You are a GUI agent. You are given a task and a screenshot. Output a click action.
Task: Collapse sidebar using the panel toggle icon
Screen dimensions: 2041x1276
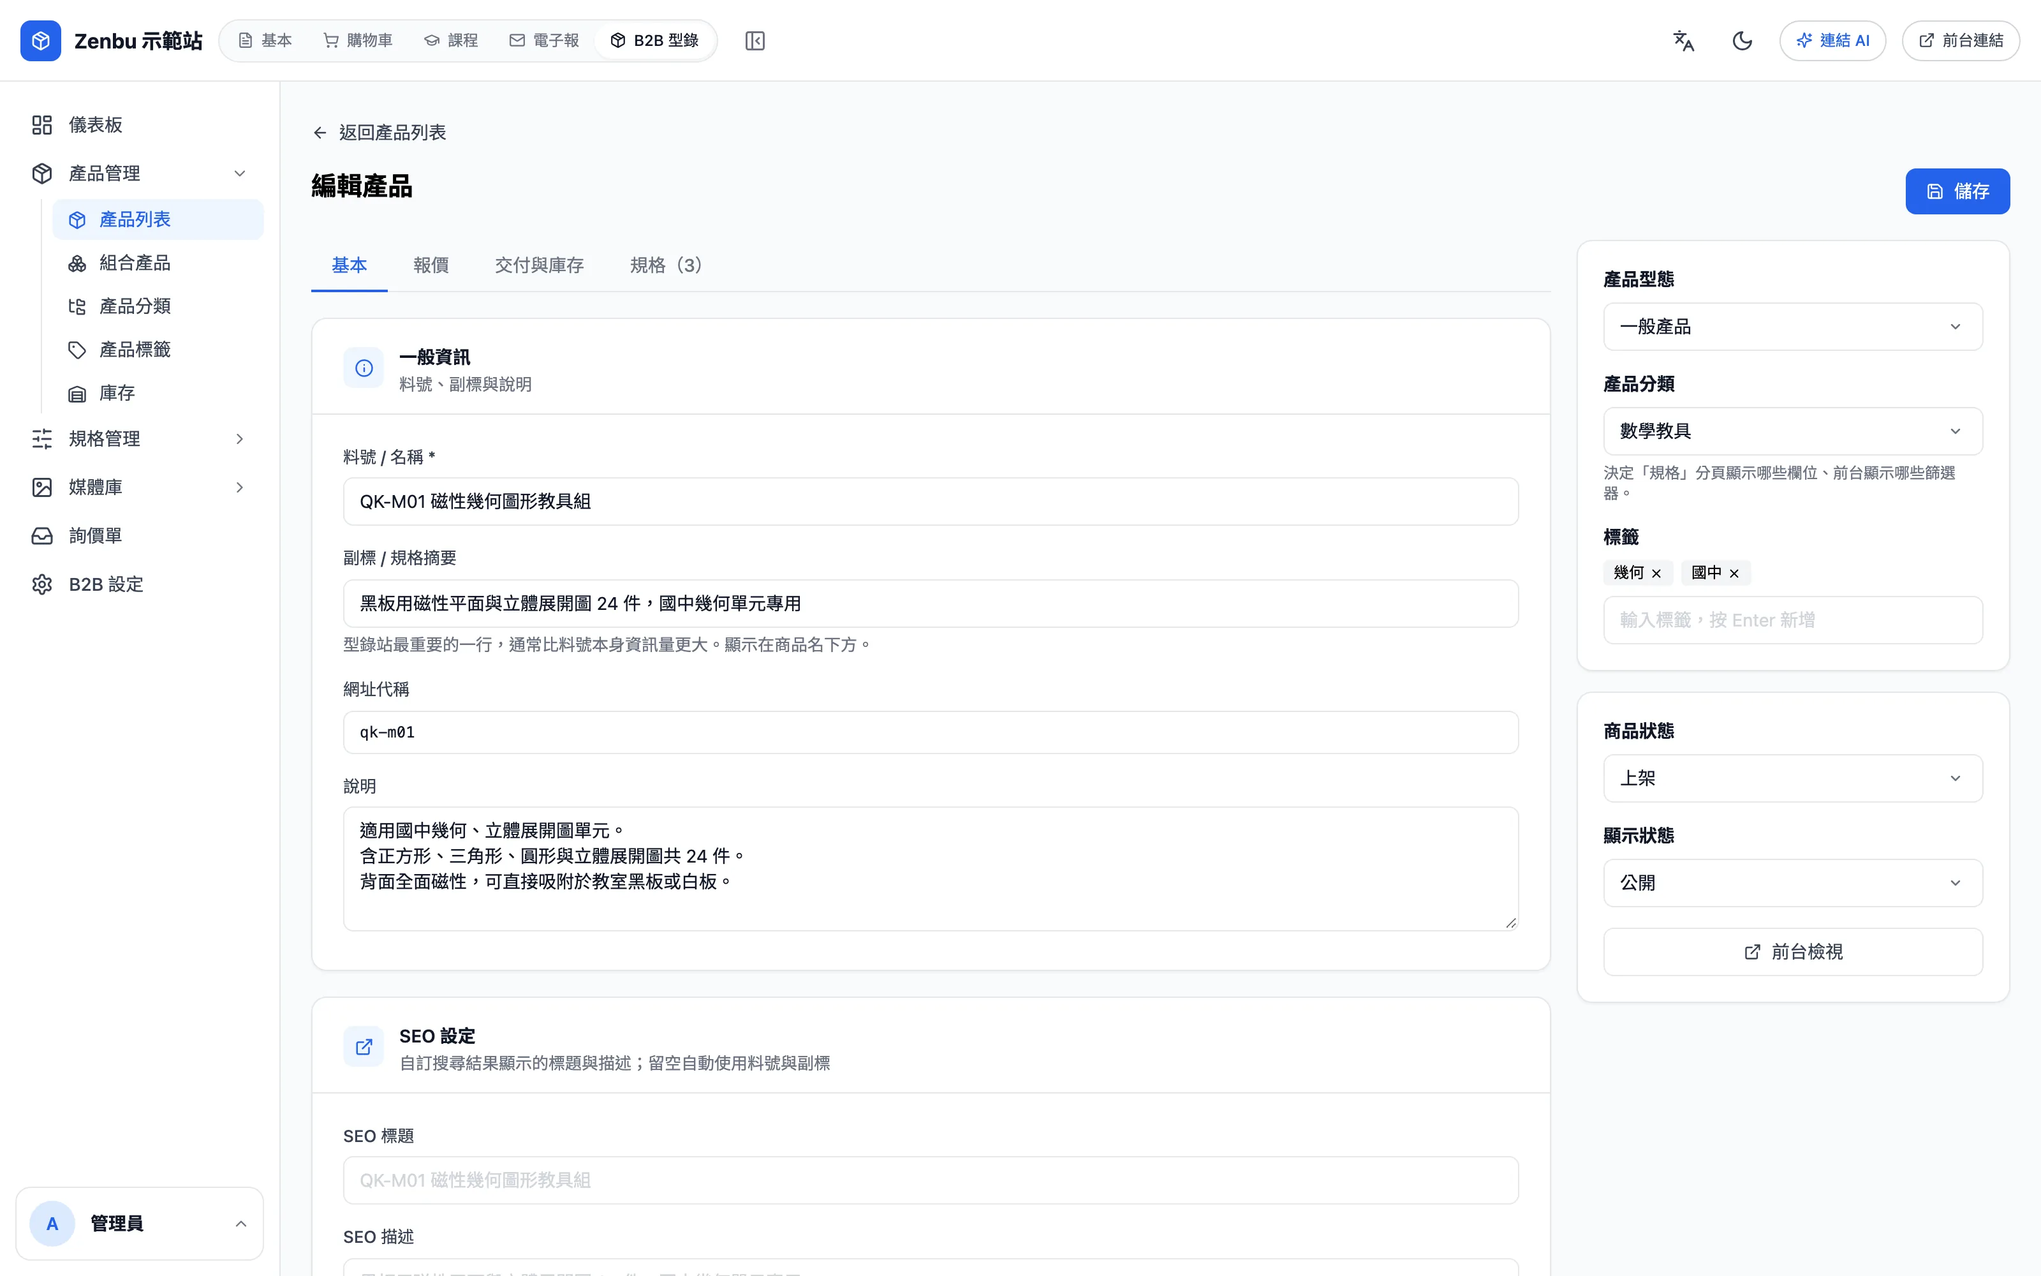pos(755,40)
